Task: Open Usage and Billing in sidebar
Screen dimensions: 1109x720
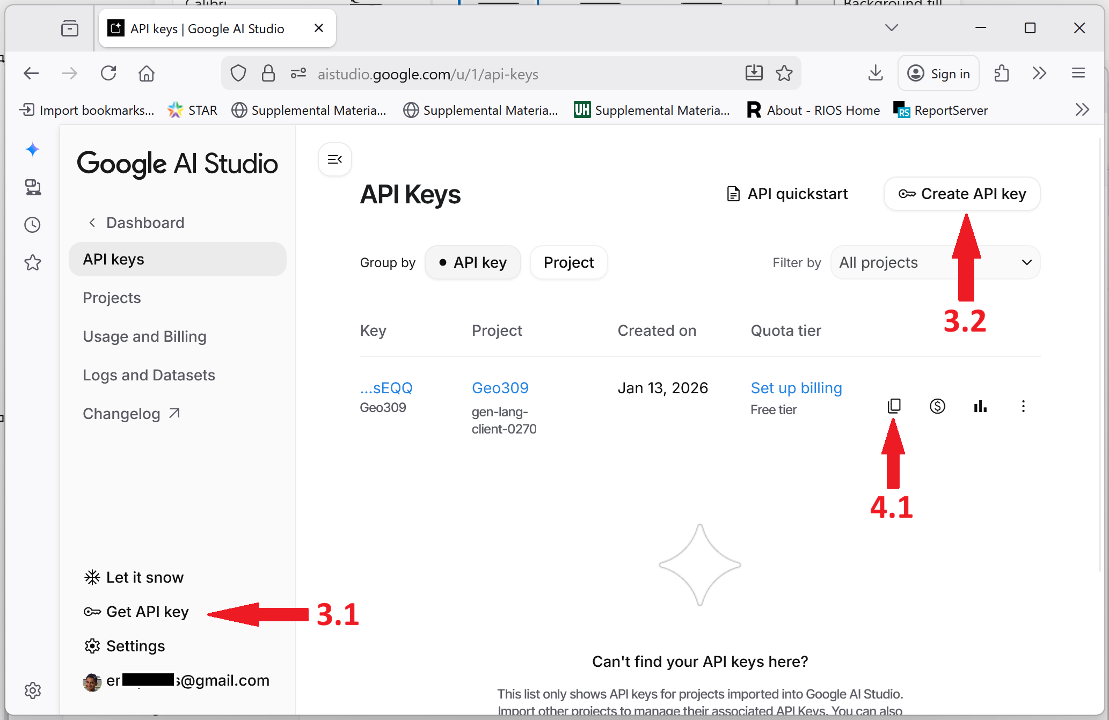Action: point(144,336)
